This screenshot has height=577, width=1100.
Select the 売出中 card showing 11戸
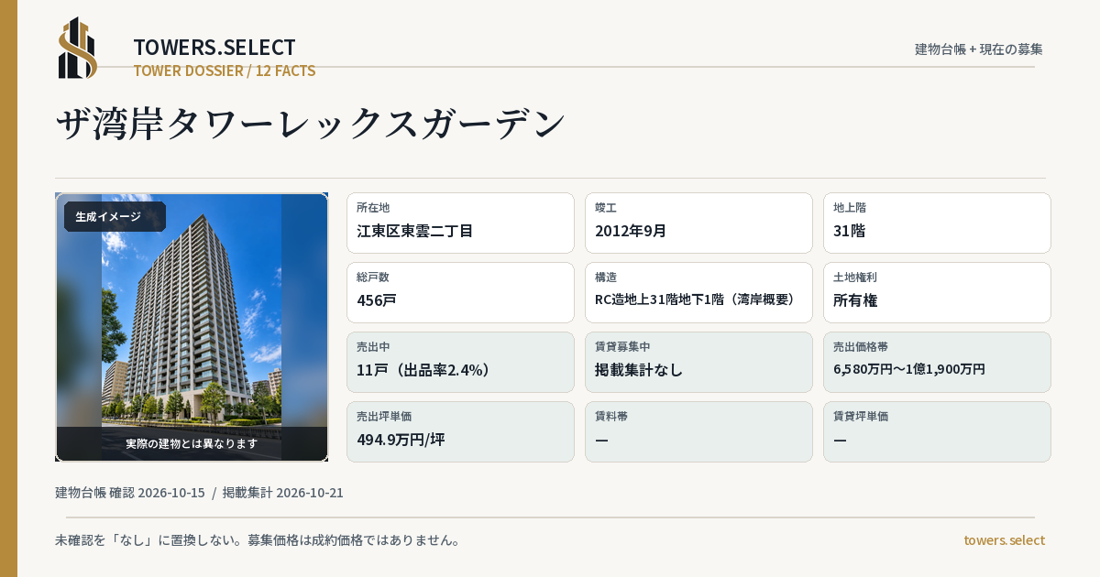click(x=460, y=362)
